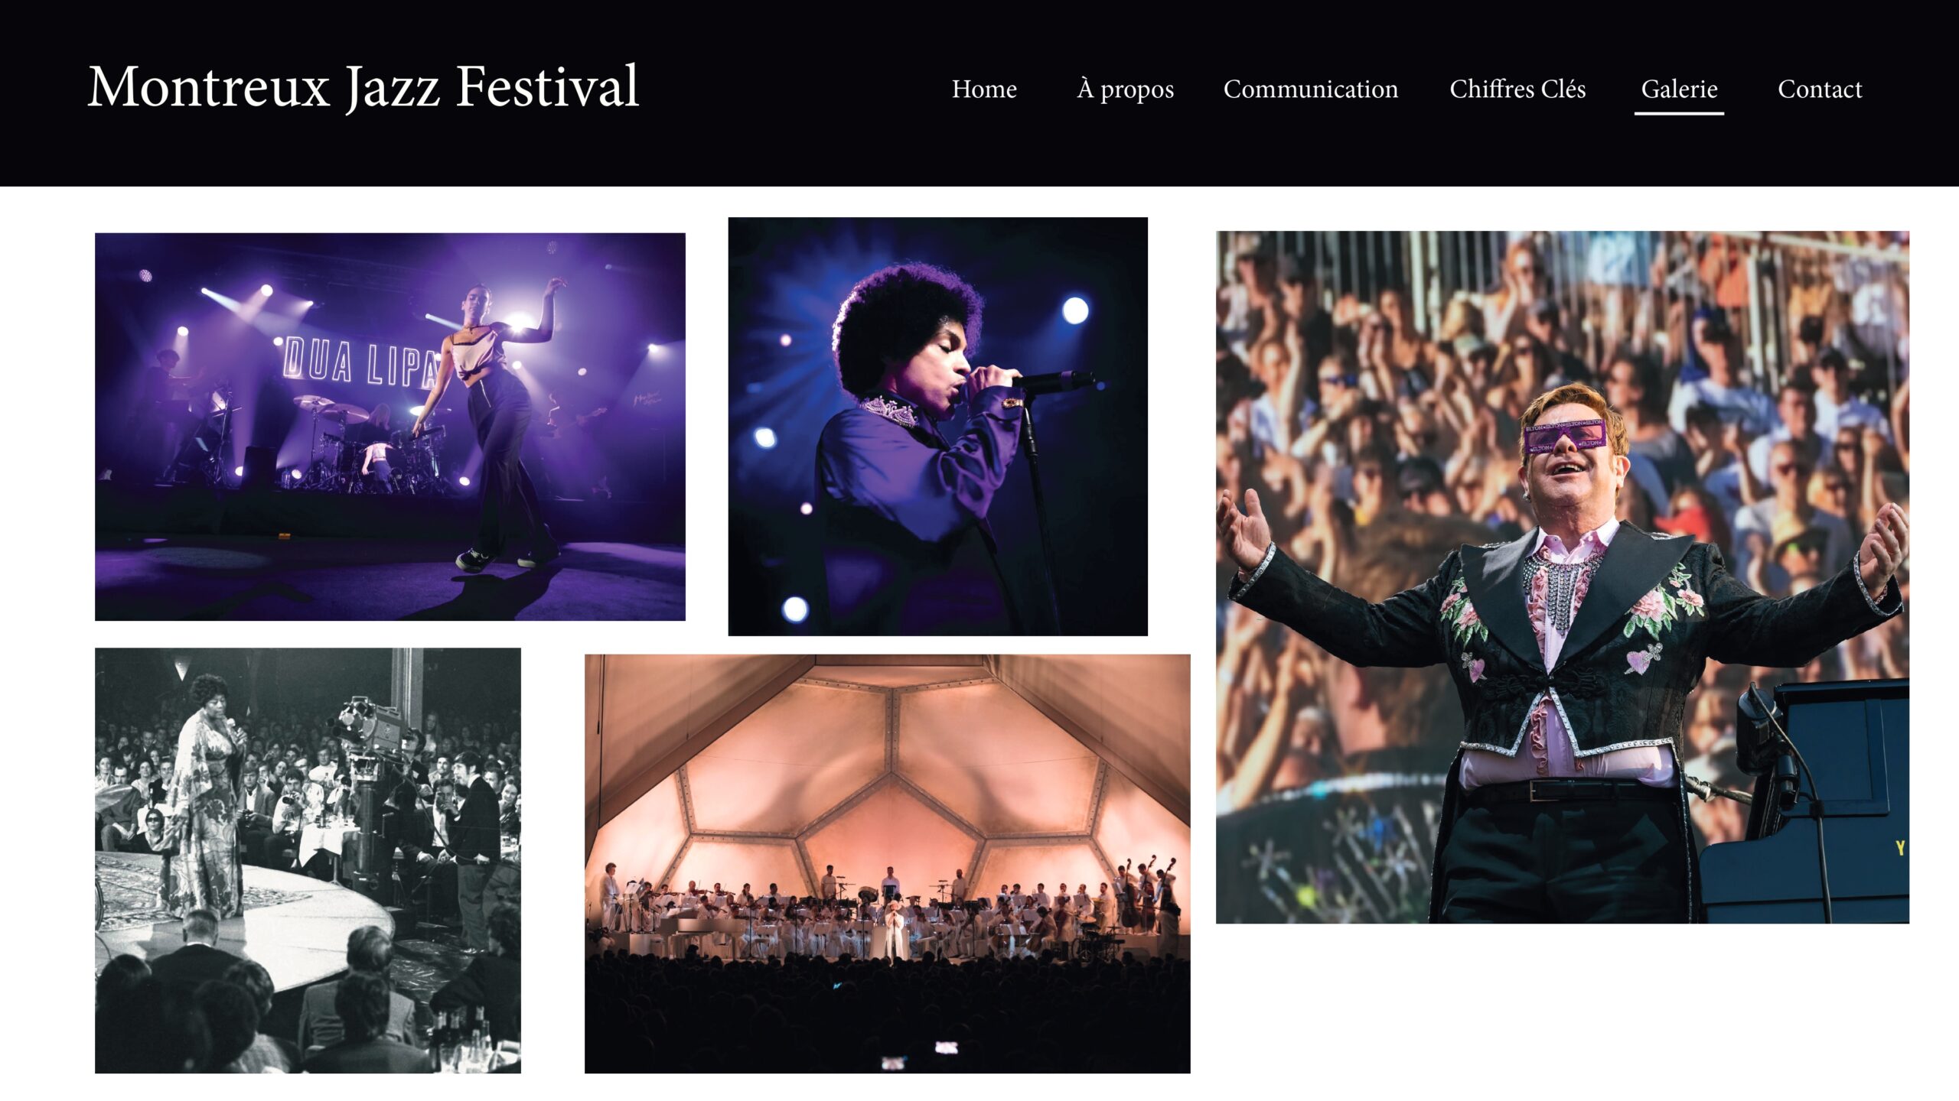
Task: Click the purple ELTON glasses in photo
Action: tap(1564, 435)
